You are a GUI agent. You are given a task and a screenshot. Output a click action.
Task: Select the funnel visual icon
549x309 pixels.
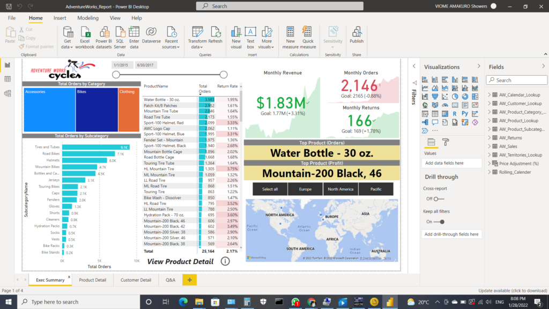tap(435, 97)
